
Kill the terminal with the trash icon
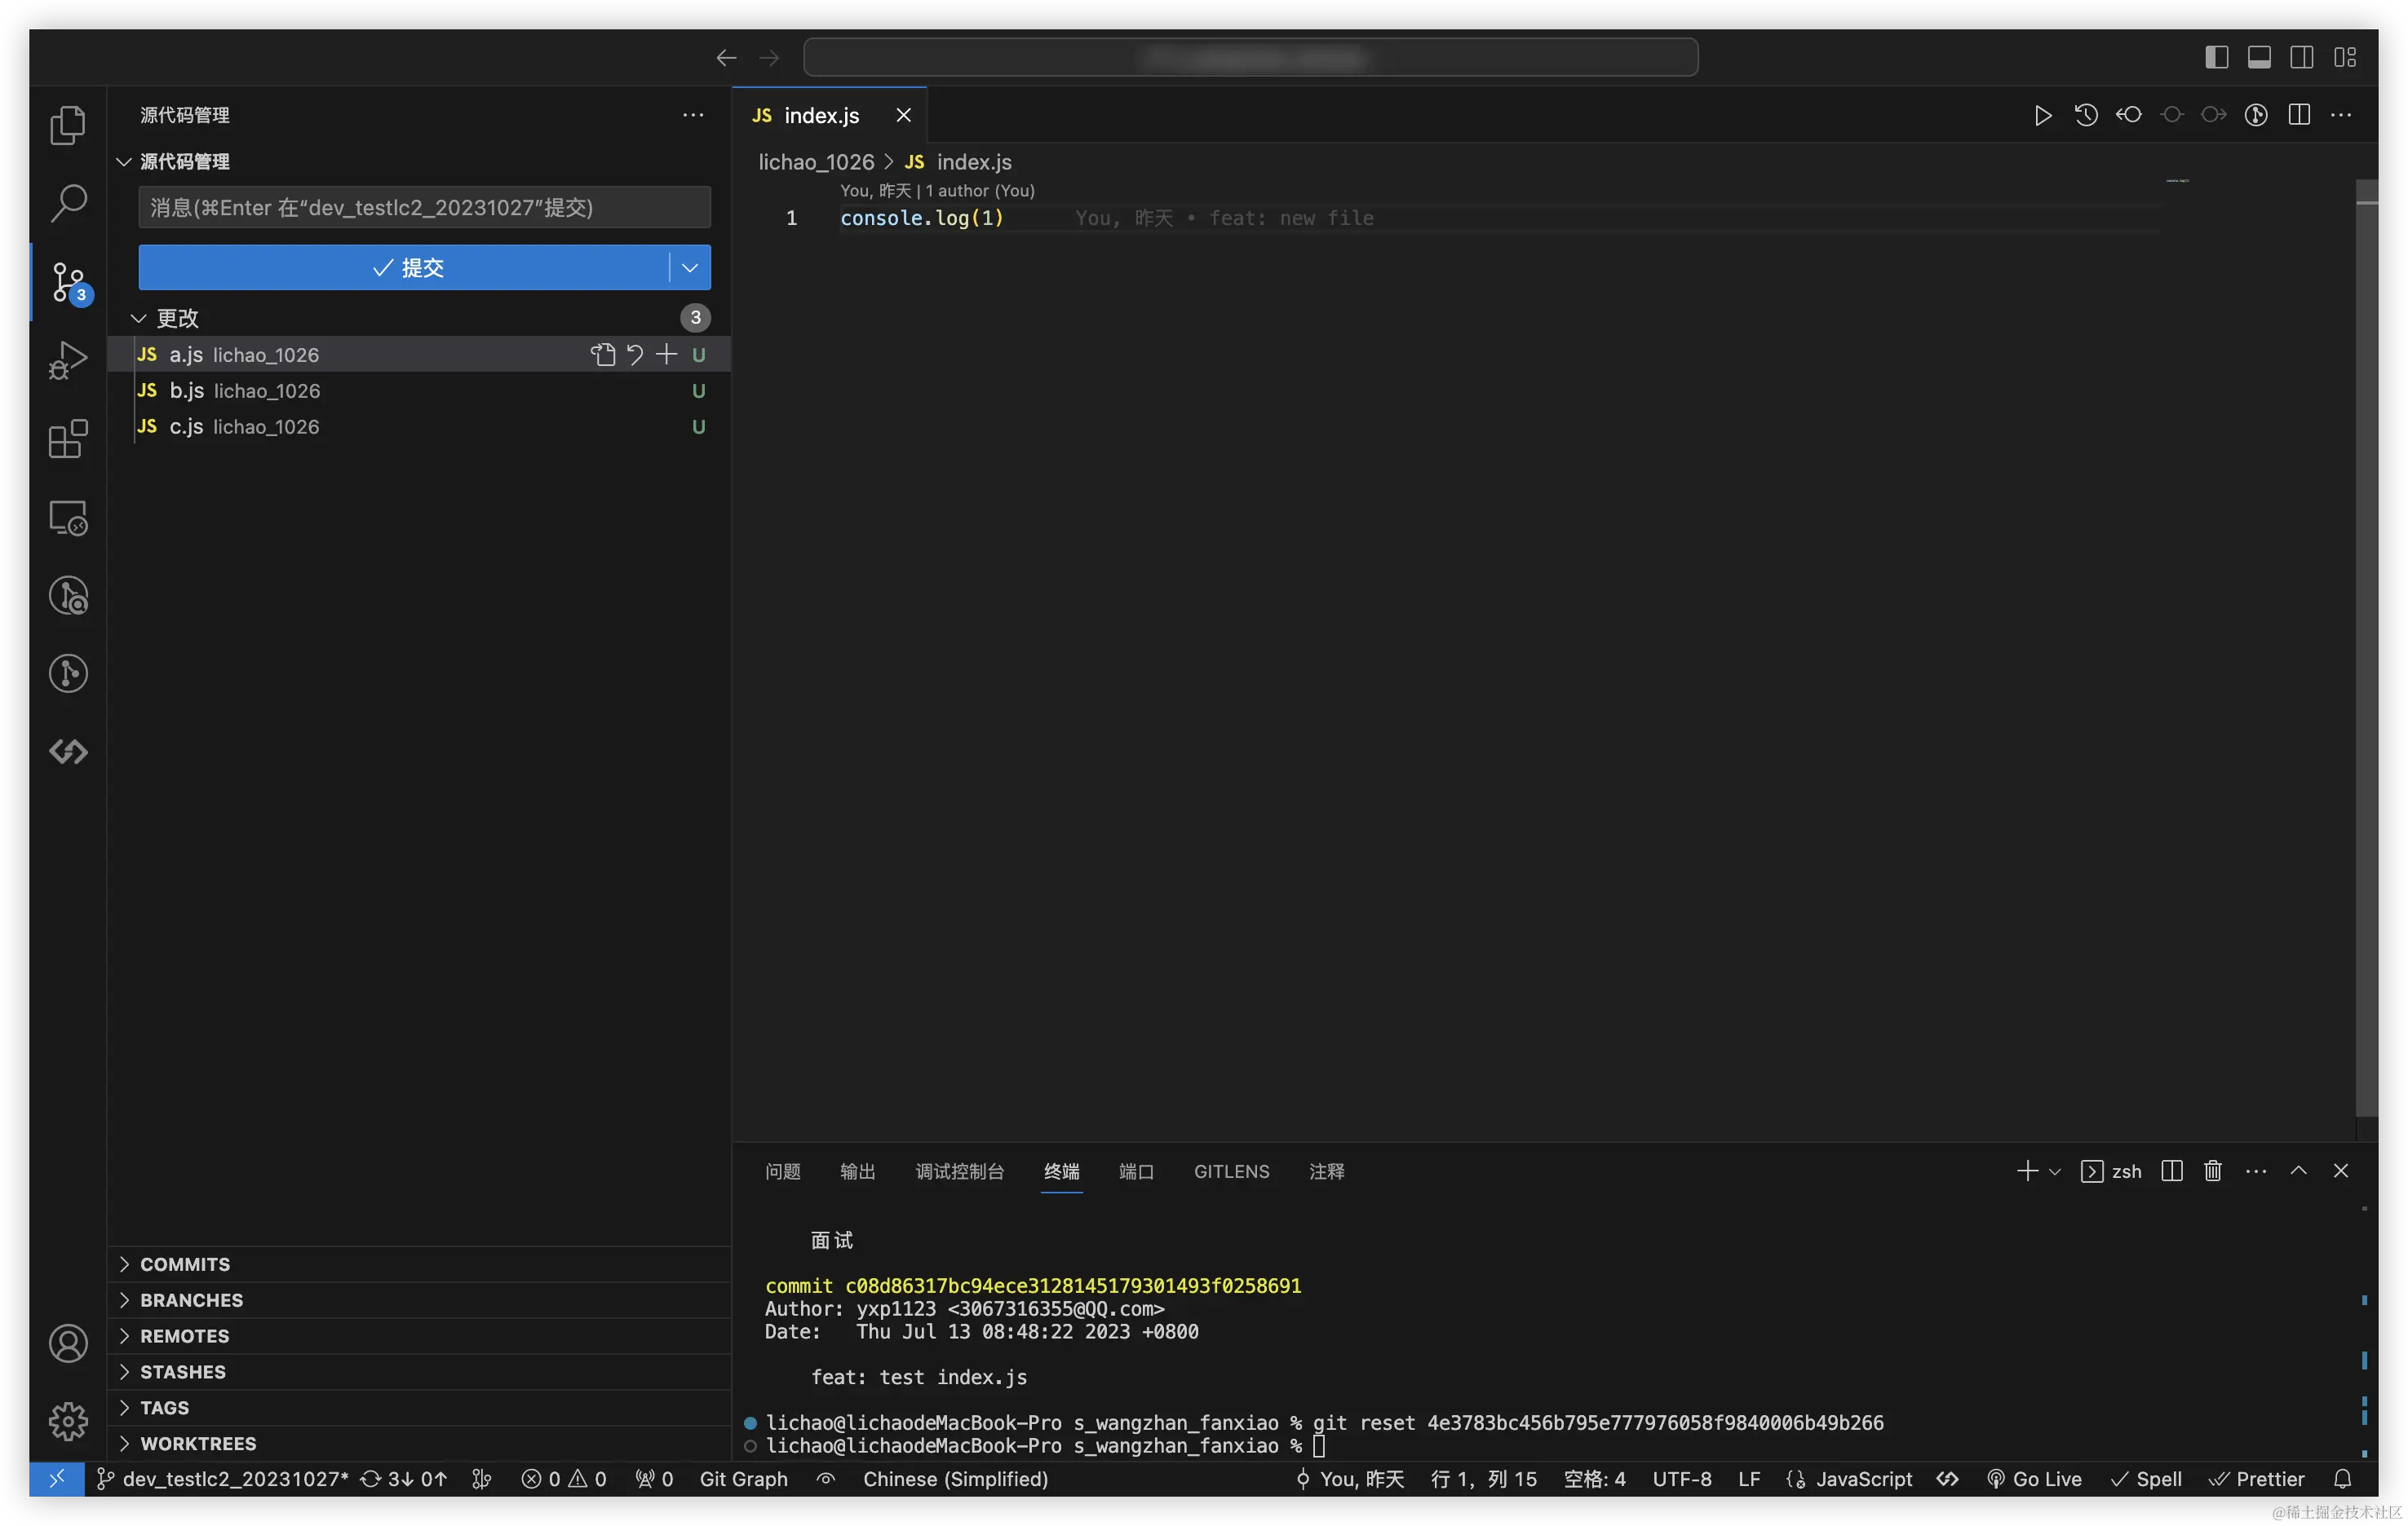coord(2212,1171)
